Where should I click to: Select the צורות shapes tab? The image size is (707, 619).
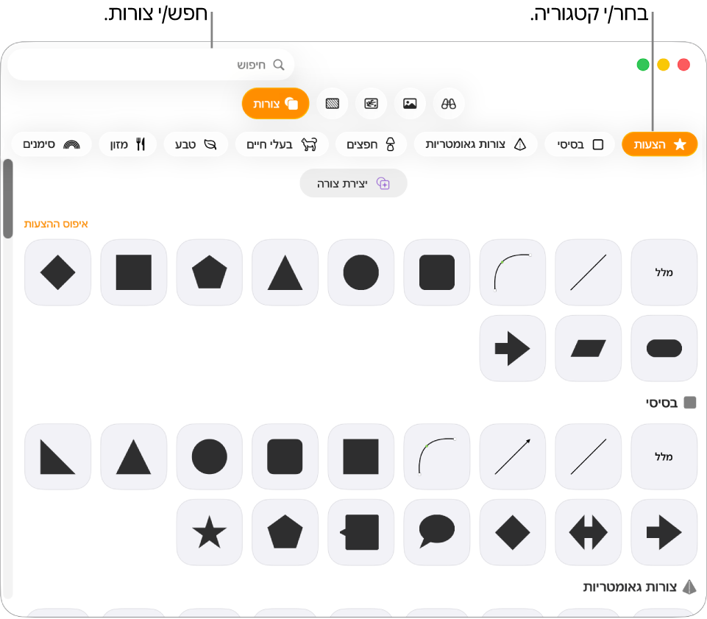[x=275, y=104]
